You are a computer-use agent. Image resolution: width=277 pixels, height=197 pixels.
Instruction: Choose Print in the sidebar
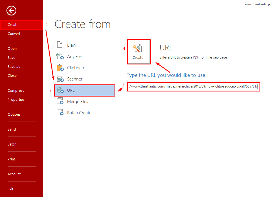(x=11, y=159)
